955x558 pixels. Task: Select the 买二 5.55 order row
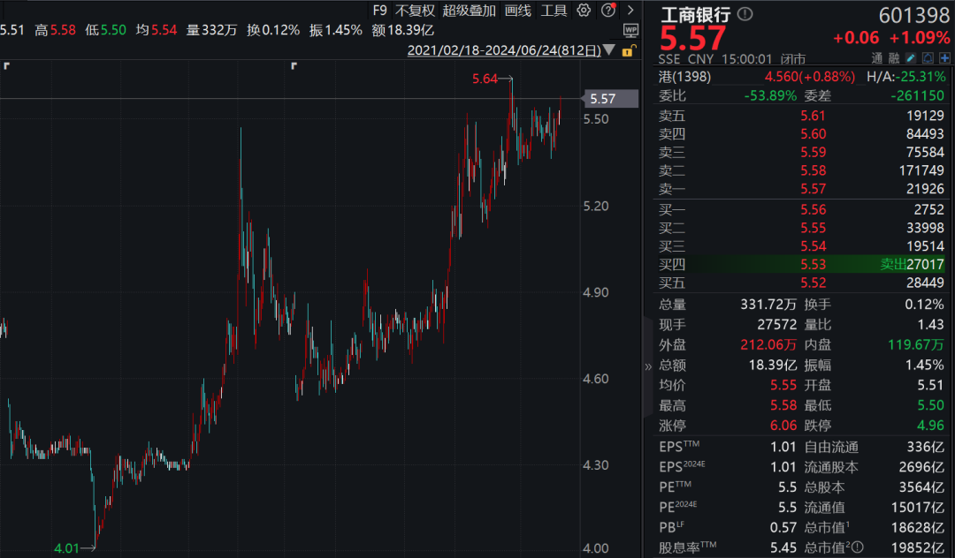[x=801, y=228]
